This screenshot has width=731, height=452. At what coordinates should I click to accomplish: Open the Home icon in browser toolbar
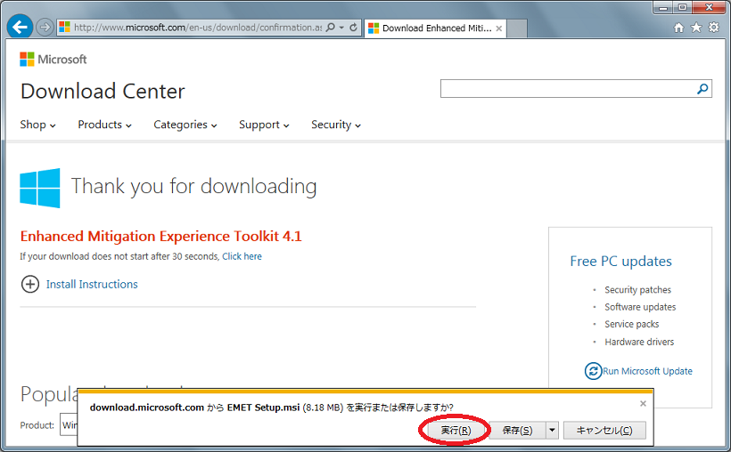[x=679, y=28]
